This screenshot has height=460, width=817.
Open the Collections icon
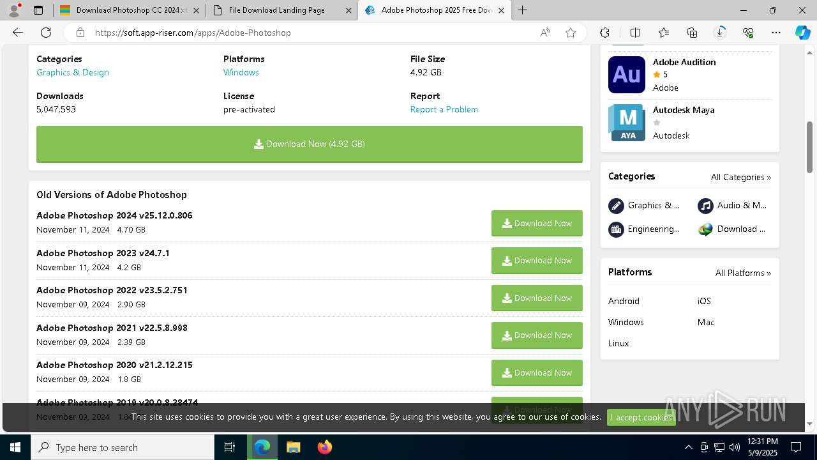[x=692, y=33]
